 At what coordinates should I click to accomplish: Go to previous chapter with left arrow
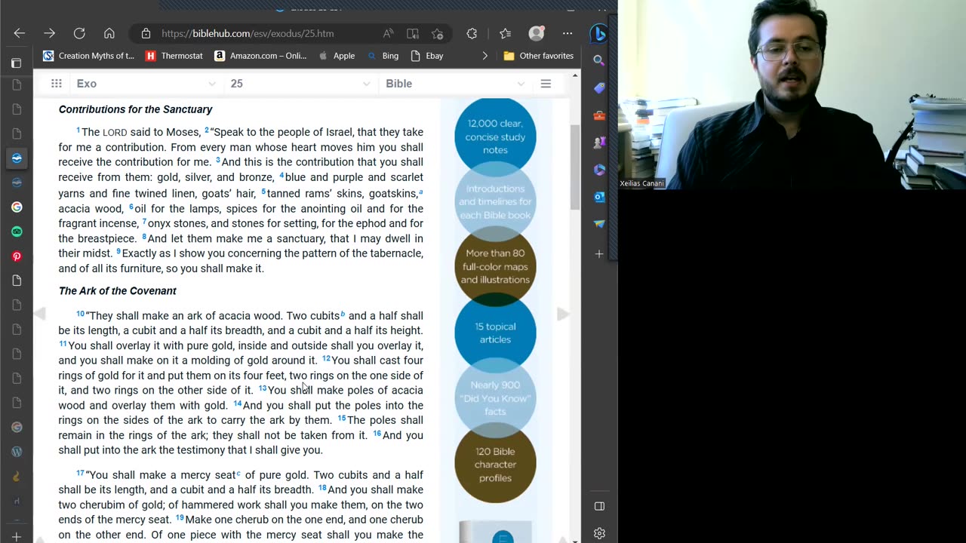click(40, 314)
